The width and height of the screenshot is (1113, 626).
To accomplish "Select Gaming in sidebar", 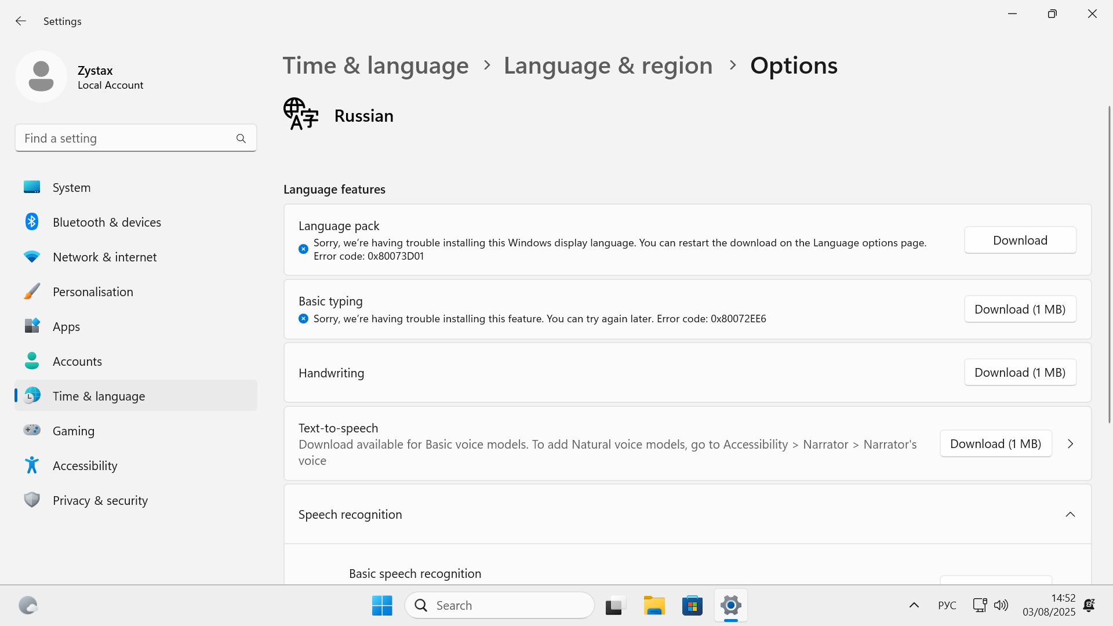I will point(73,431).
